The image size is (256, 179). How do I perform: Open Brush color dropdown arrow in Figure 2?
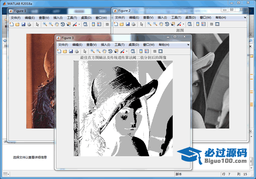tap(184, 24)
